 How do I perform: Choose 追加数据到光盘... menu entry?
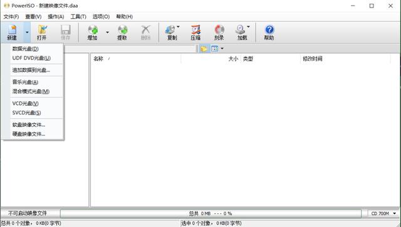click(33, 70)
